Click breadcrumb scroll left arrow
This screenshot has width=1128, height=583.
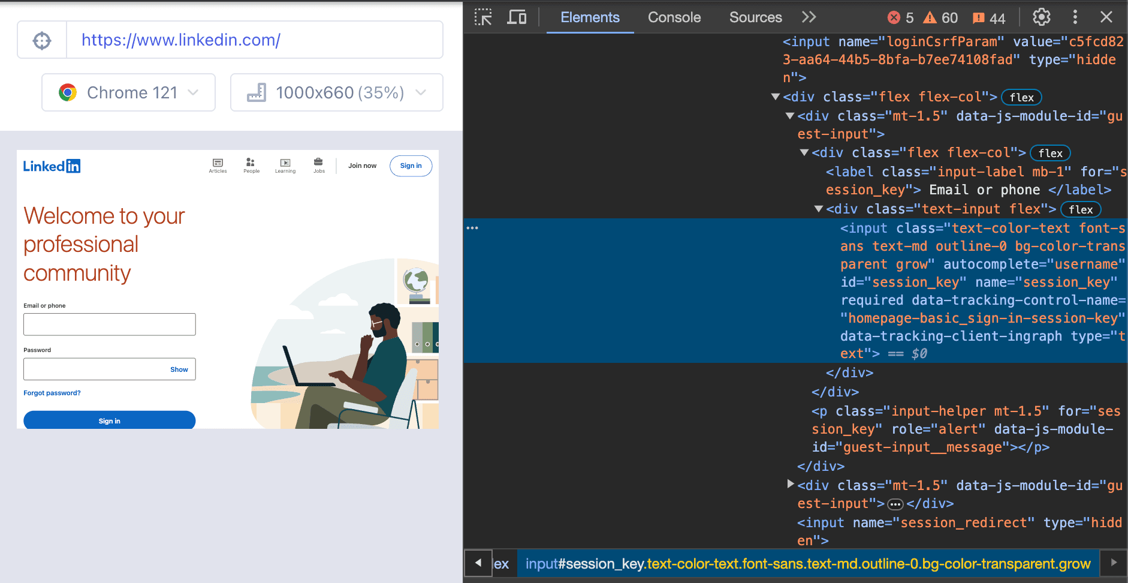point(478,563)
